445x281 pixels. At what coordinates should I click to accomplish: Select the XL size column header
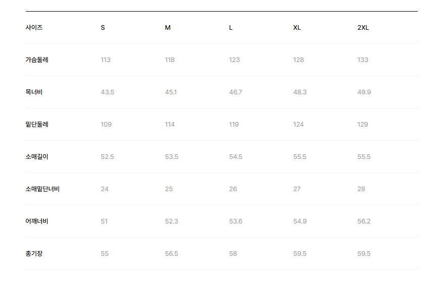click(x=297, y=28)
